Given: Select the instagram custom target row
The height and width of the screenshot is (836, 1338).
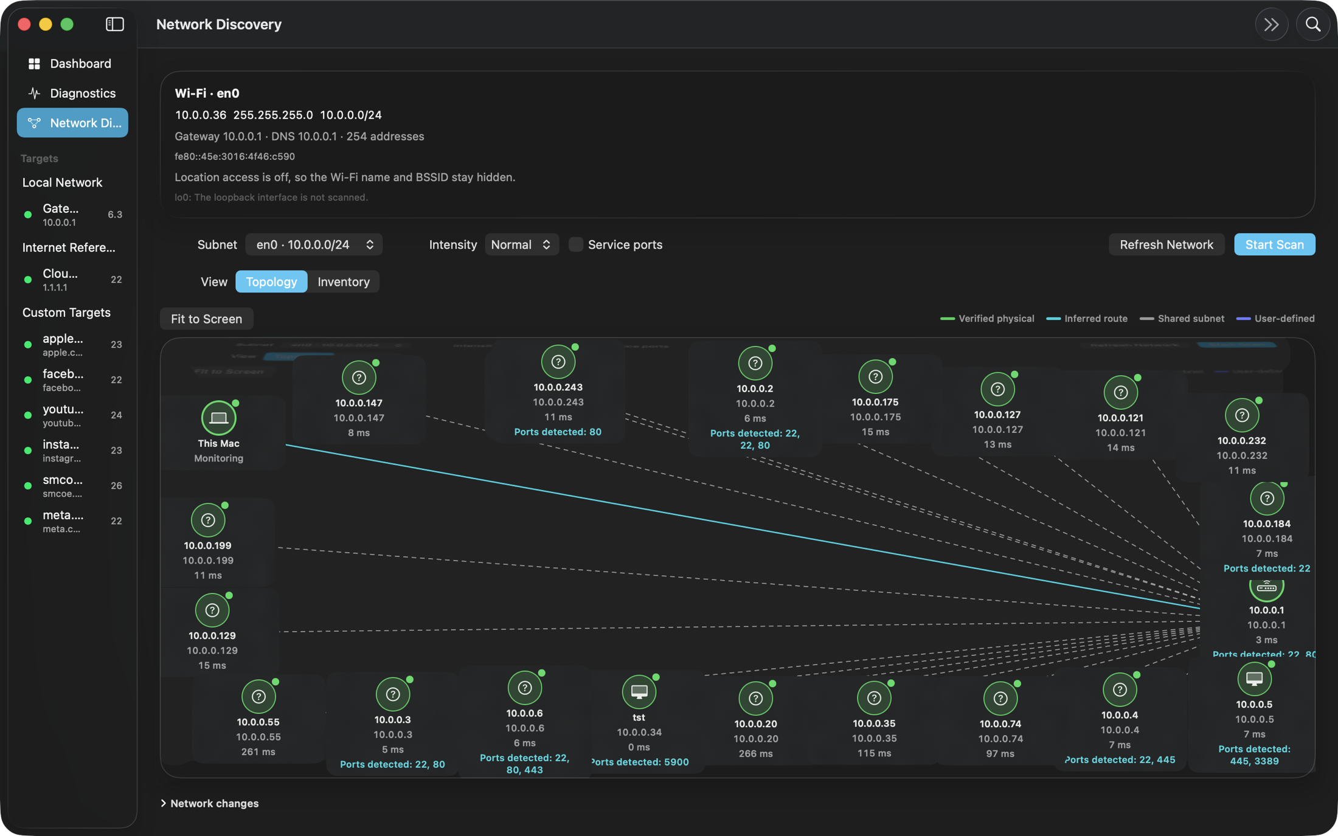Looking at the screenshot, I should pos(72,451).
